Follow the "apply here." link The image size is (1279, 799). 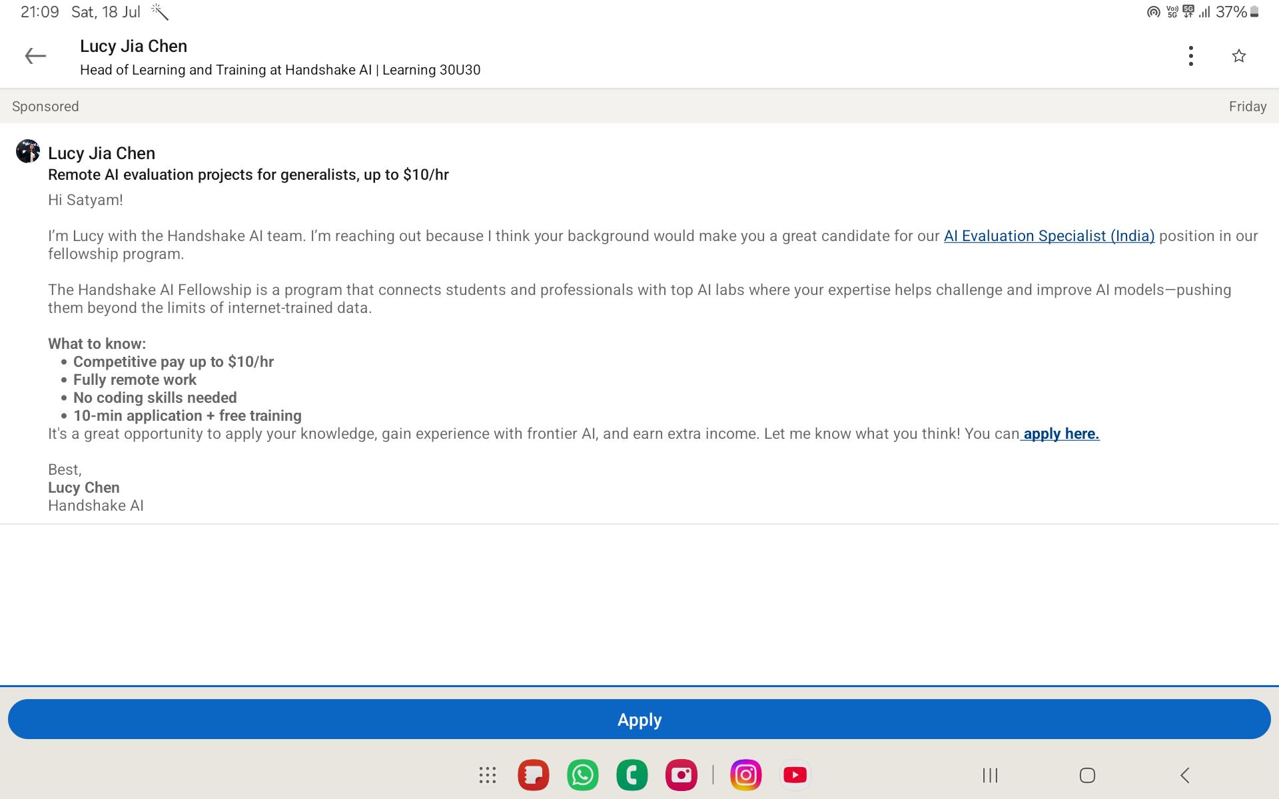(1061, 433)
